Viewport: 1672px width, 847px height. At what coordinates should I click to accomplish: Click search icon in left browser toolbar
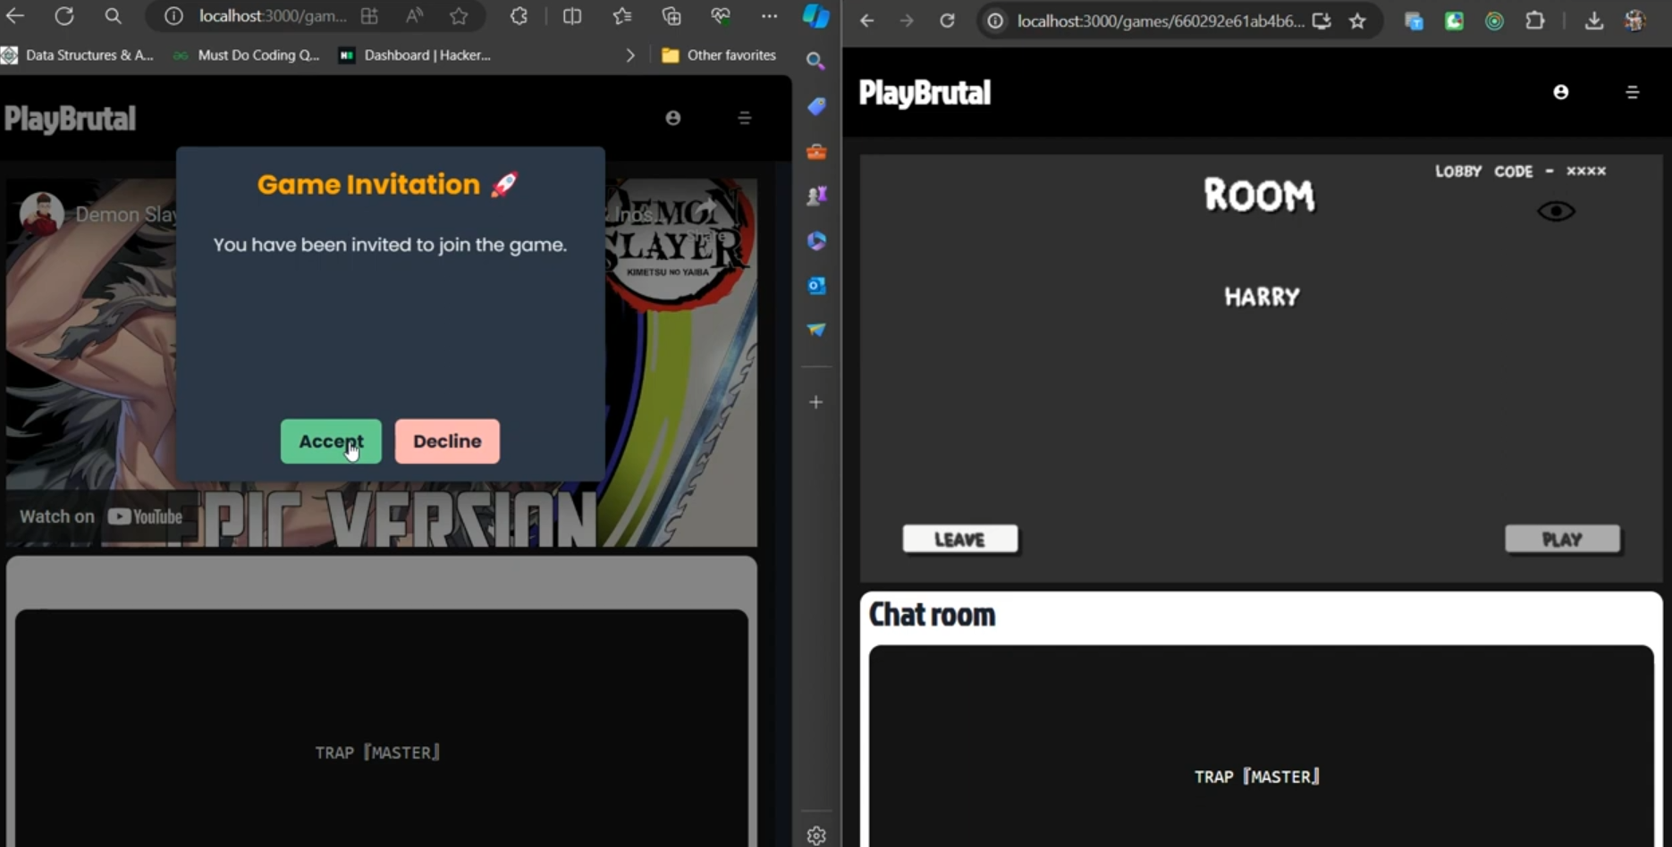click(x=113, y=16)
